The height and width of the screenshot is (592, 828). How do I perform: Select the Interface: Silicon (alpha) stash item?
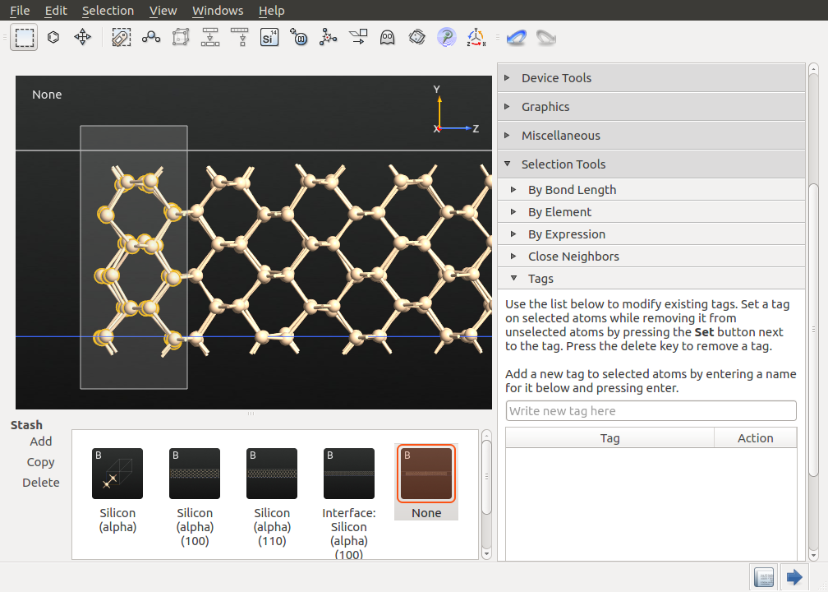348,502
